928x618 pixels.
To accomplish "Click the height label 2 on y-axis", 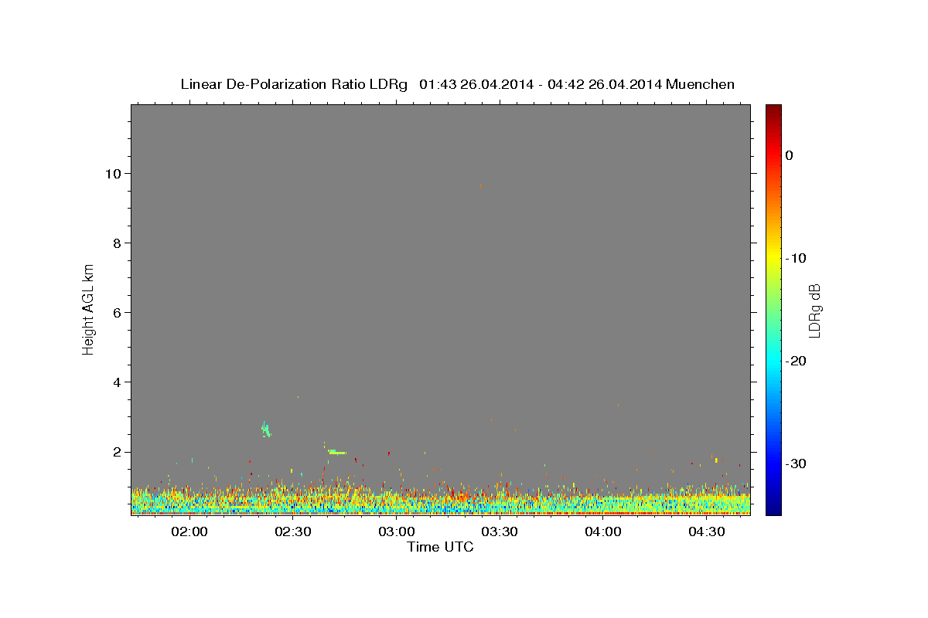I will coord(116,452).
